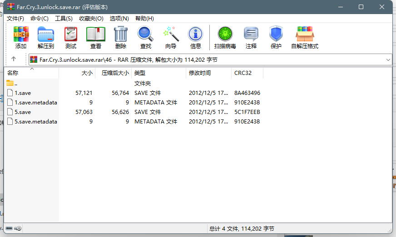Screen dimensions: 396x237
Task: Sort by 名称 column header
Action: tap(32, 73)
